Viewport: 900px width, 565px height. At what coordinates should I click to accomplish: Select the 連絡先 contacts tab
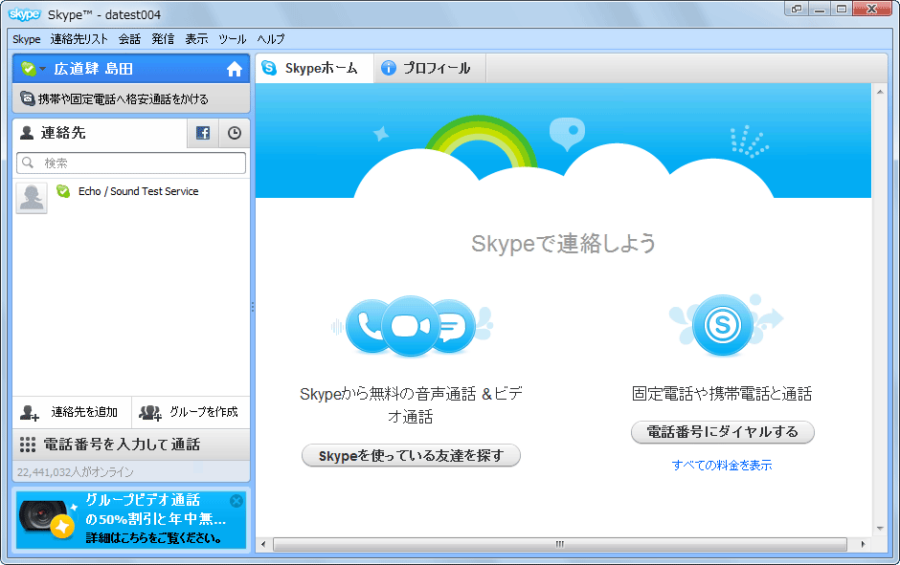click(100, 133)
